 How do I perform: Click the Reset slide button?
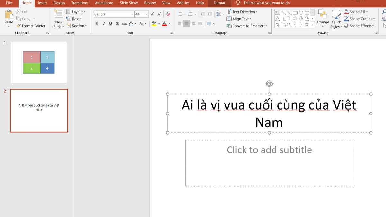pyautogui.click(x=74, y=19)
